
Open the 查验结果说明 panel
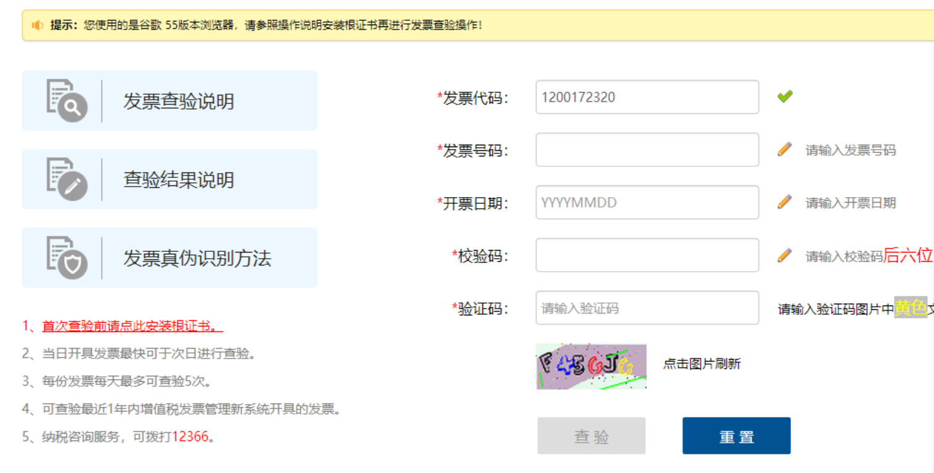(178, 180)
